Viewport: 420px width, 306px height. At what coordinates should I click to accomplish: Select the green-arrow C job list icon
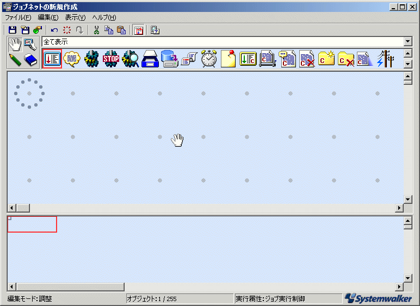coord(248,59)
